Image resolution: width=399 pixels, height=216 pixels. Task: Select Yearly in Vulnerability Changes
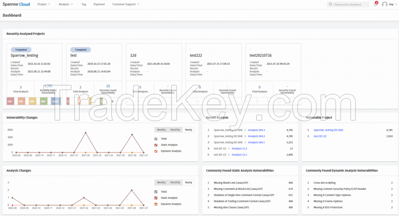[x=188, y=130]
